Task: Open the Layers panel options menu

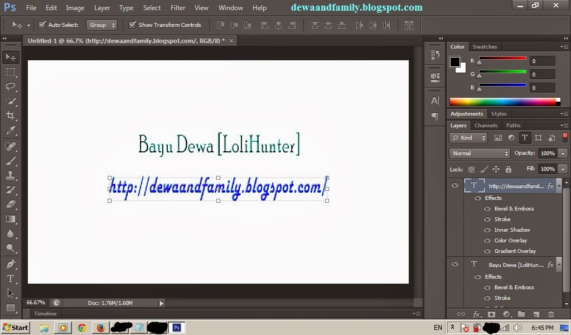Action: 564,126
